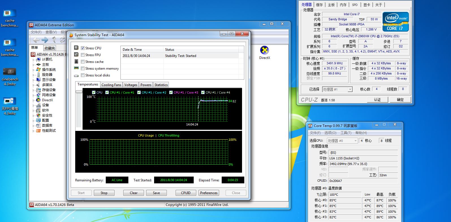Expand the DirectX tree node in AIDA64

point(33,100)
